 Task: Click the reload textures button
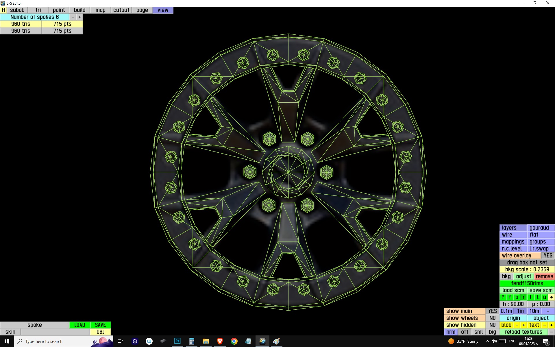tap(523, 332)
